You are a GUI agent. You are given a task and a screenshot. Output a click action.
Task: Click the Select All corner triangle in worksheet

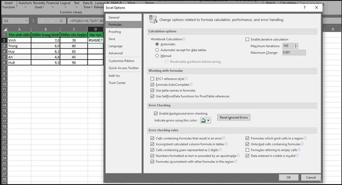click(5, 29)
